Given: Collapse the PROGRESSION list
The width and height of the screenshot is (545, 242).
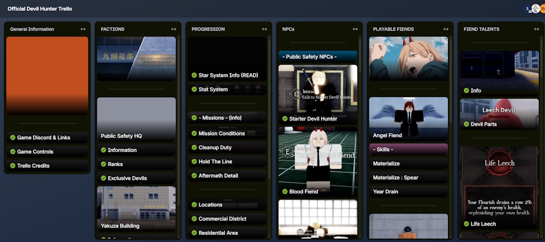Looking at the screenshot, I should (x=264, y=29).
